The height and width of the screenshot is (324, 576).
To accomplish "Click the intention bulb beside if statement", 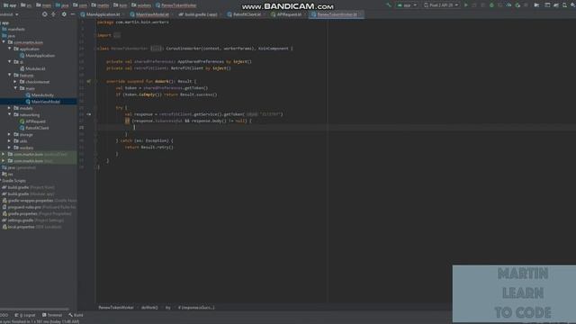I will 127,121.
